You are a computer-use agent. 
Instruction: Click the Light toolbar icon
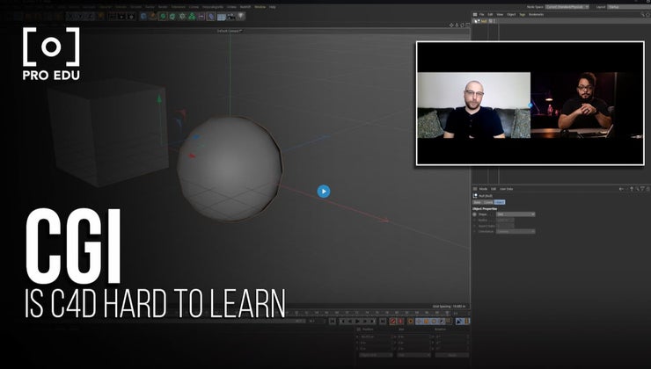pos(241,16)
